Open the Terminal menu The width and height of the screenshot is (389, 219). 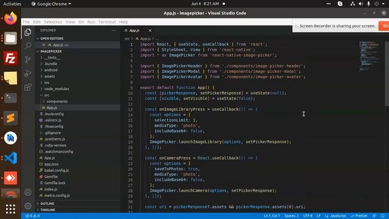point(107,22)
